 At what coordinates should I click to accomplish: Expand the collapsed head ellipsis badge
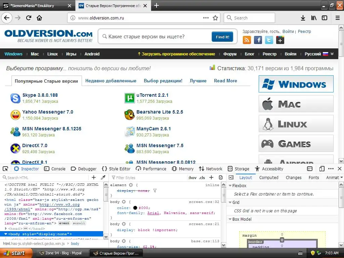26,228
